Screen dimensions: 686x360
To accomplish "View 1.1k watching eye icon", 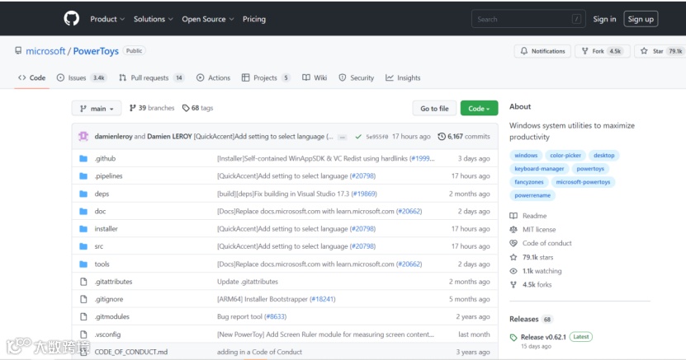I will tap(513, 271).
